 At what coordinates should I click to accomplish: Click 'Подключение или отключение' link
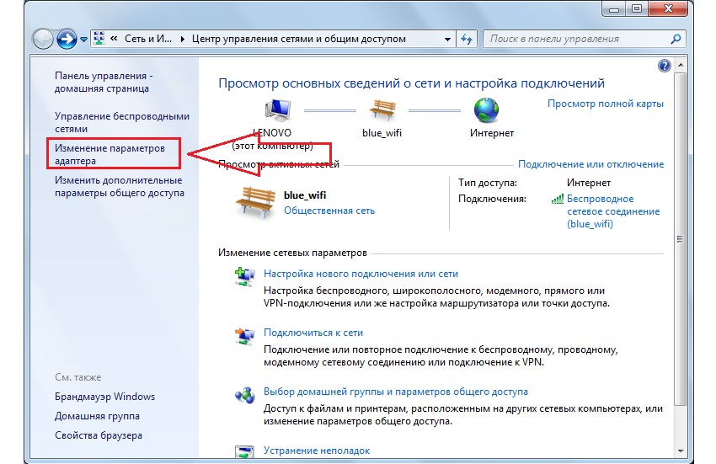click(x=590, y=164)
